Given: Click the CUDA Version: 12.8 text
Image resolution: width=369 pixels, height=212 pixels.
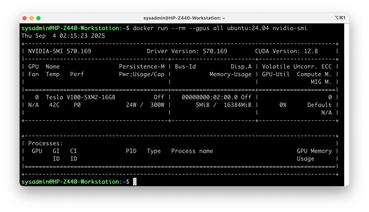Looking at the screenshot, I should coord(286,51).
